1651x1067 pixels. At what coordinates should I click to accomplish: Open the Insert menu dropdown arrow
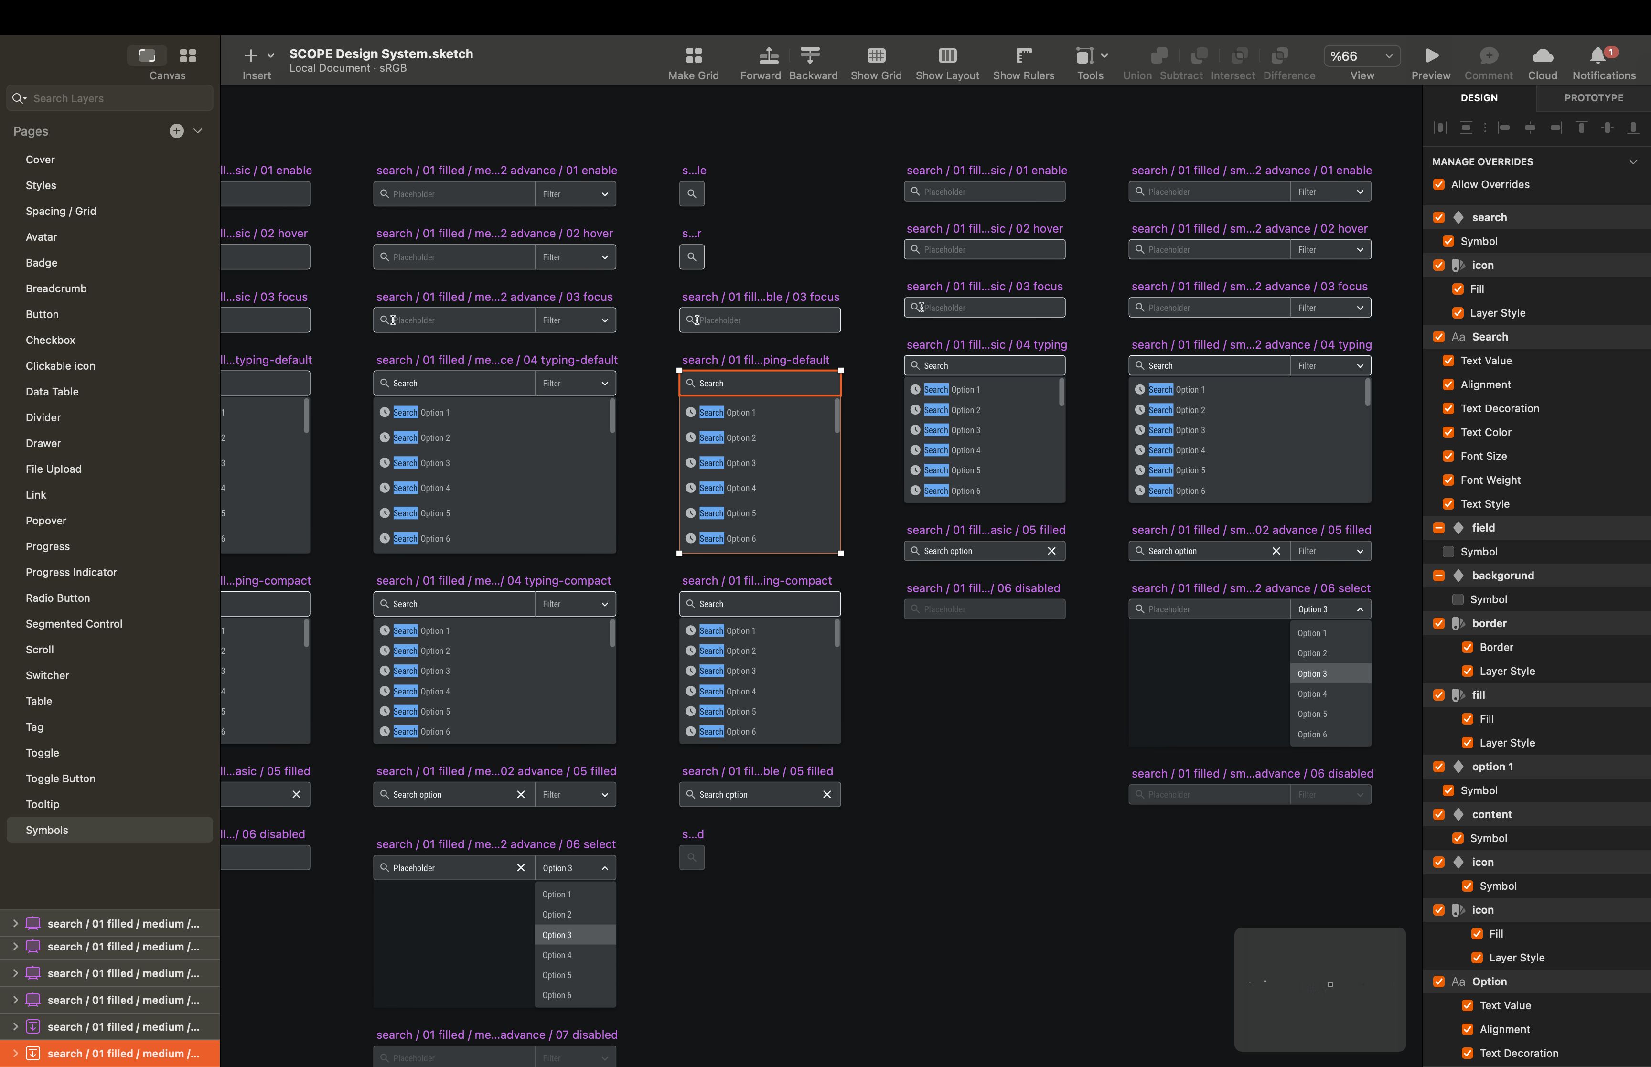(x=271, y=55)
